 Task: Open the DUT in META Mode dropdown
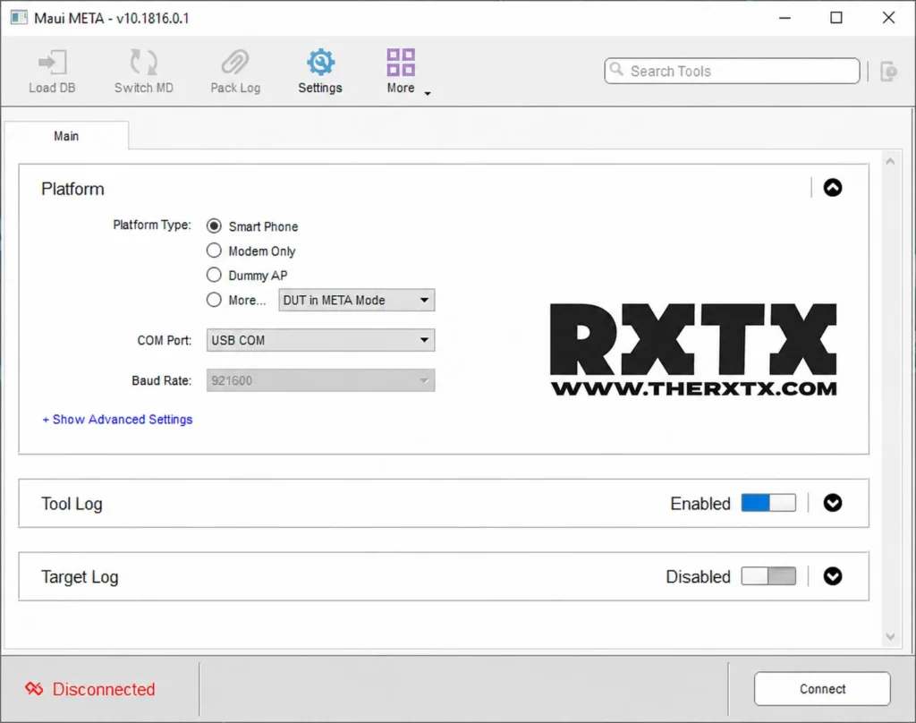pyautogui.click(x=357, y=301)
